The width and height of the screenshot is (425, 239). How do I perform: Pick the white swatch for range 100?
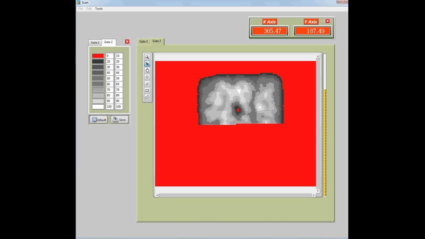[98, 107]
